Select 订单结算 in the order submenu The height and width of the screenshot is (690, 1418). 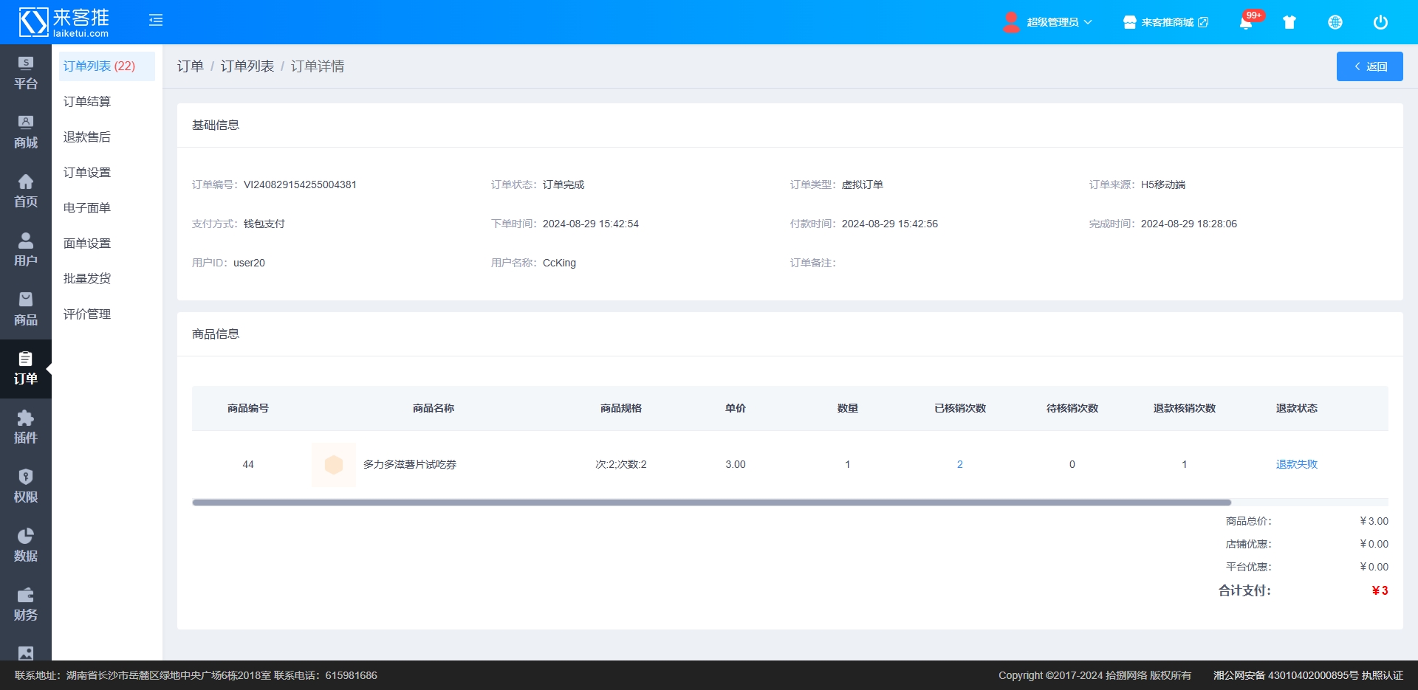[x=87, y=102]
